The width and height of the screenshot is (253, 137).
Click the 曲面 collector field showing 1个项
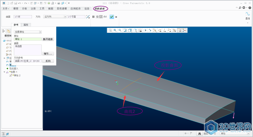23,17
